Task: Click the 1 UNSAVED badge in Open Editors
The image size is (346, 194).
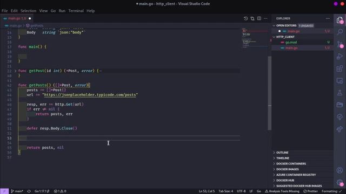Action: click(x=306, y=25)
